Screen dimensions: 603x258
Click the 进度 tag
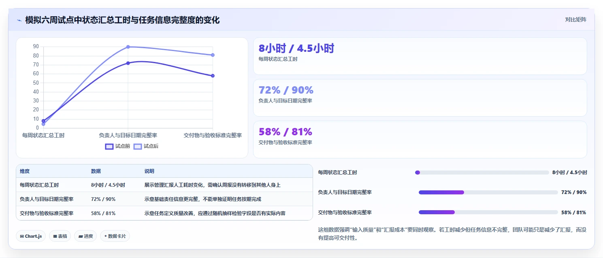(85, 236)
